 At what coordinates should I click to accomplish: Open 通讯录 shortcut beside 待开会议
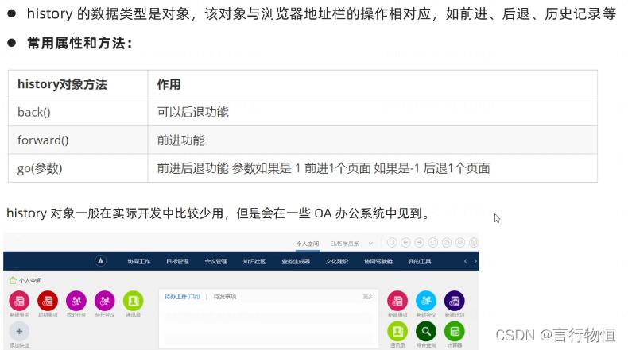click(133, 301)
